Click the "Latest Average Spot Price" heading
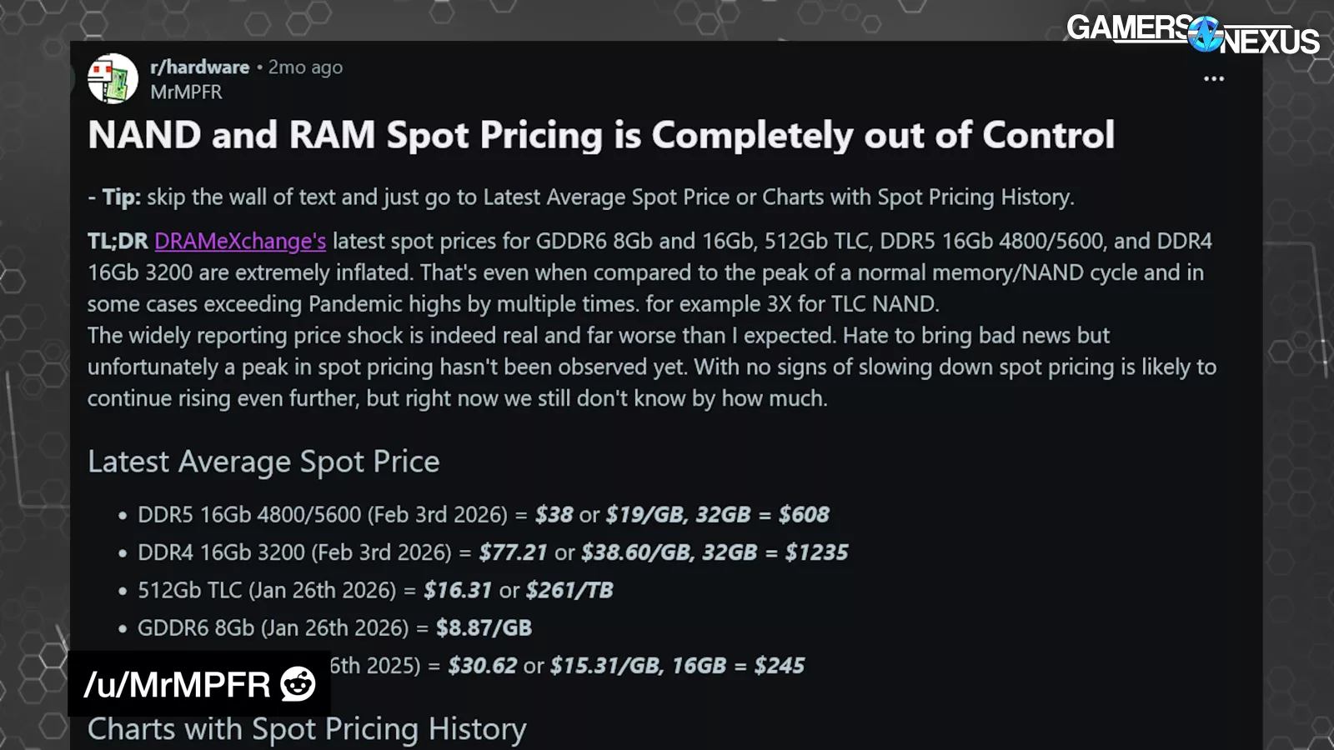Viewport: 1334px width, 750px height. click(263, 462)
